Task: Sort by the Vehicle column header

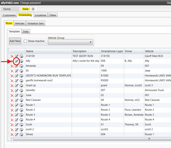Action: [158, 51]
